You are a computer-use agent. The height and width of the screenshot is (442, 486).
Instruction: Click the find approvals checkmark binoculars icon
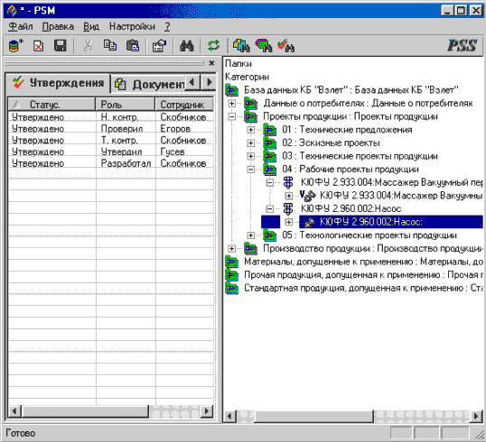tap(285, 45)
